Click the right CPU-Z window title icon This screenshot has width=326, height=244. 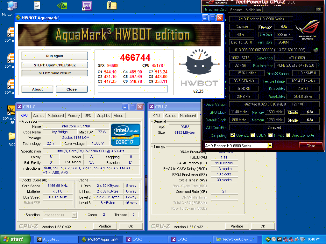(x=152, y=107)
